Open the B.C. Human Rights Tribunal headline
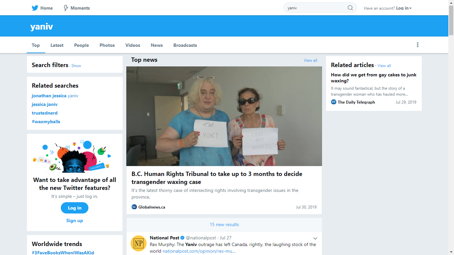The width and height of the screenshot is (454, 255). pos(217,178)
